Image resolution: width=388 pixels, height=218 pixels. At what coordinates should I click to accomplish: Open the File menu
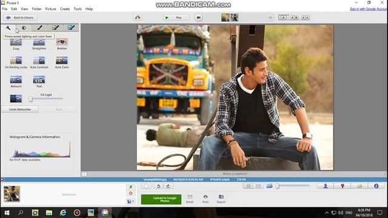[x=5, y=9]
